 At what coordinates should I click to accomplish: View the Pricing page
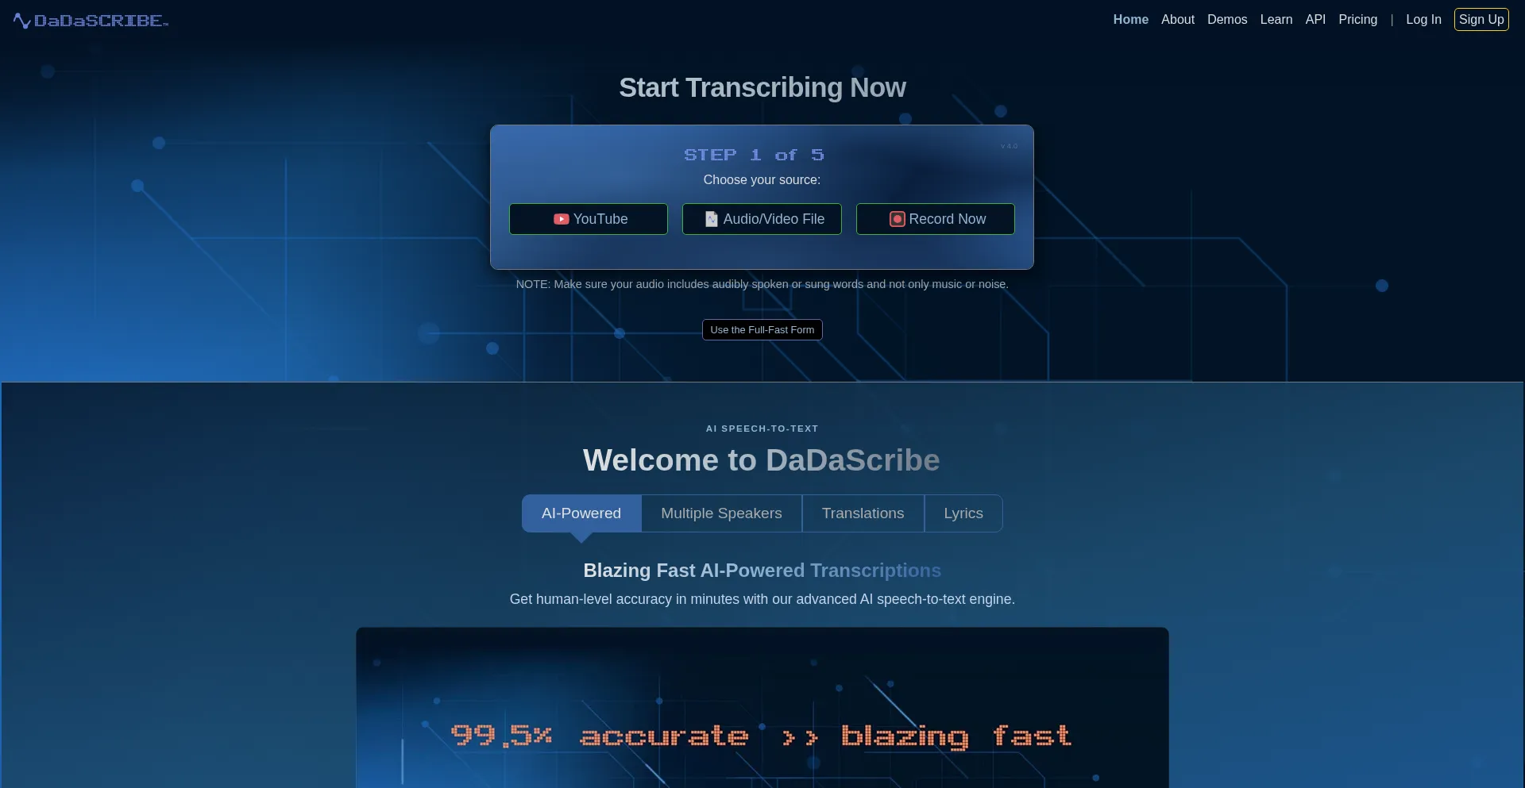click(1357, 20)
